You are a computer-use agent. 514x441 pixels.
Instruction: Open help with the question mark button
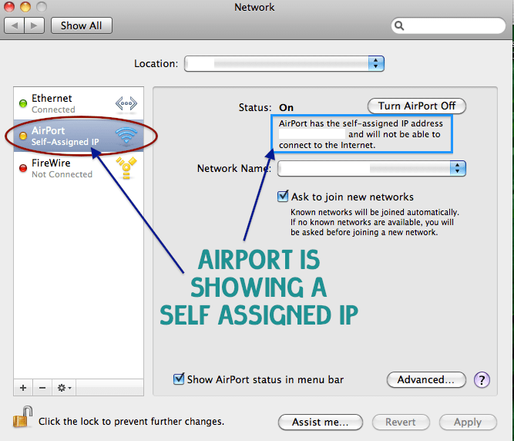point(482,379)
